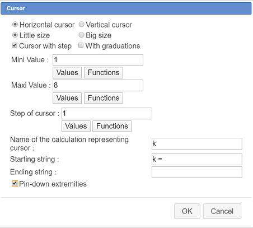Click the Maxi Value input field

[x=98, y=85]
